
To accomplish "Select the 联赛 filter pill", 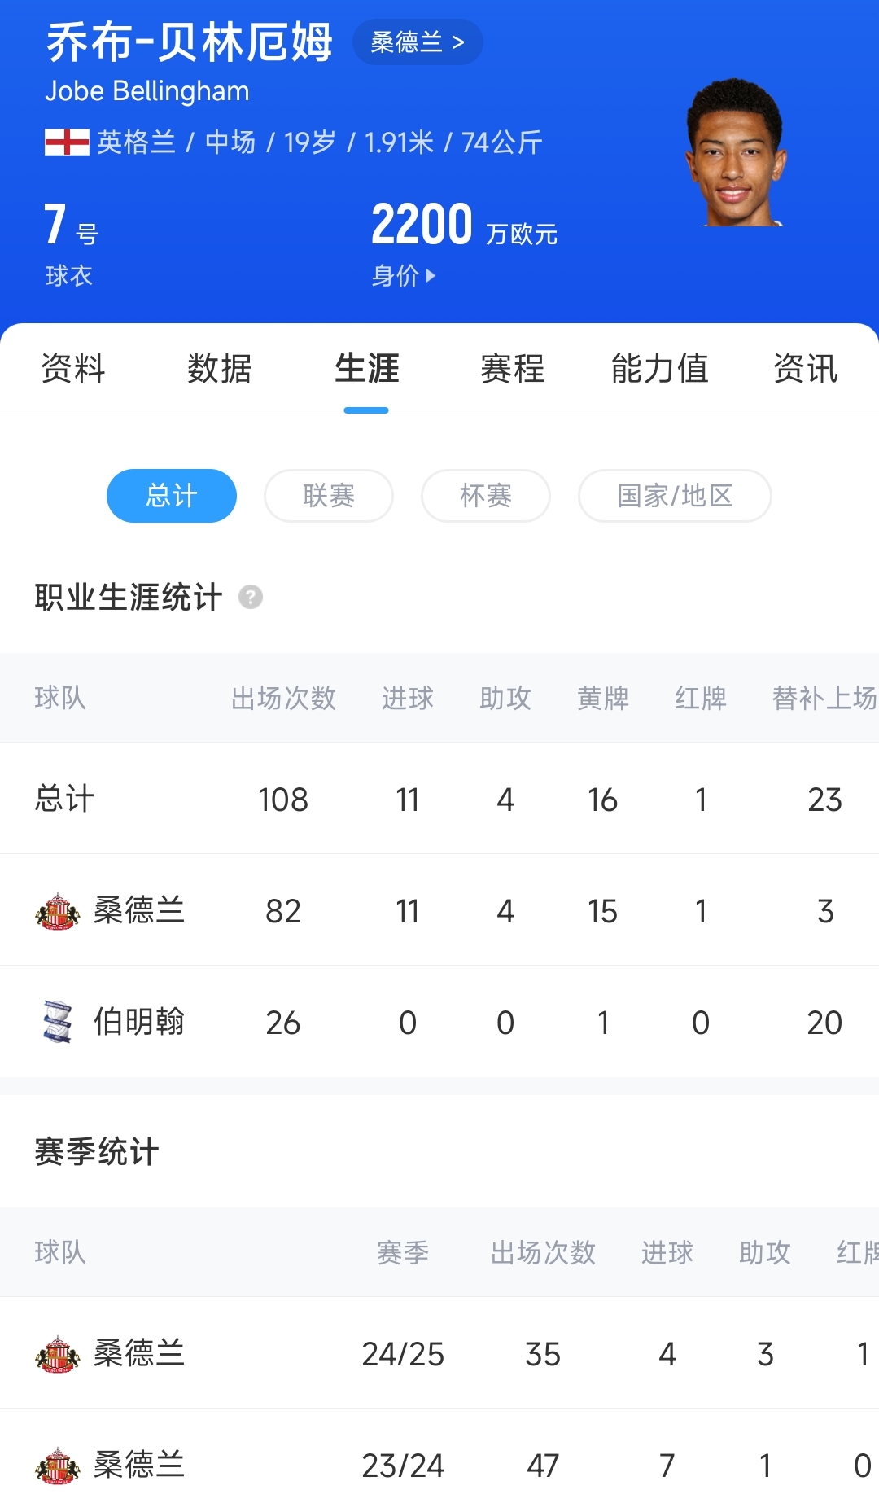I will (x=329, y=496).
